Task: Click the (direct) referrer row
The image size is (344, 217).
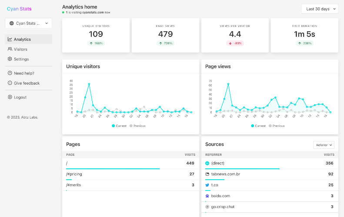Action: tap(270, 163)
